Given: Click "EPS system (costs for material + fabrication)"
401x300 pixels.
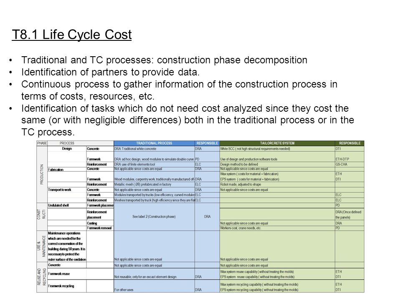Looking at the screenshot, I should pos(250,179).
